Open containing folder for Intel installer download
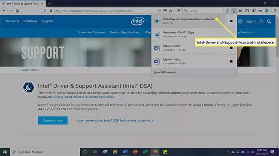The width and height of the screenshot is (279, 156). [x=231, y=21]
